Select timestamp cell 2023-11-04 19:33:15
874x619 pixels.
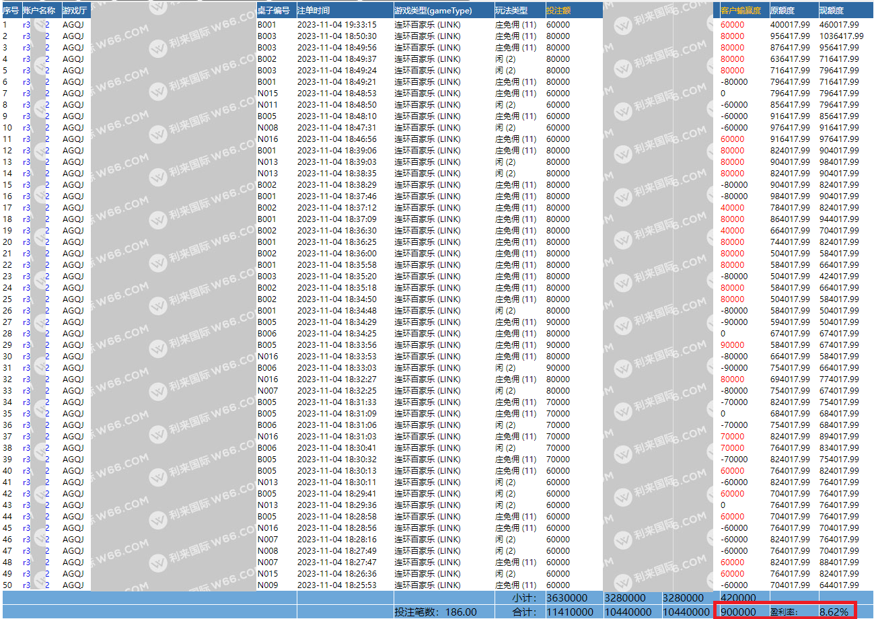[x=337, y=25]
